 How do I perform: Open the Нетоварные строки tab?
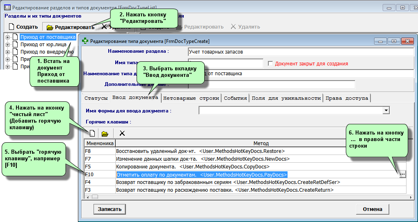(192, 98)
